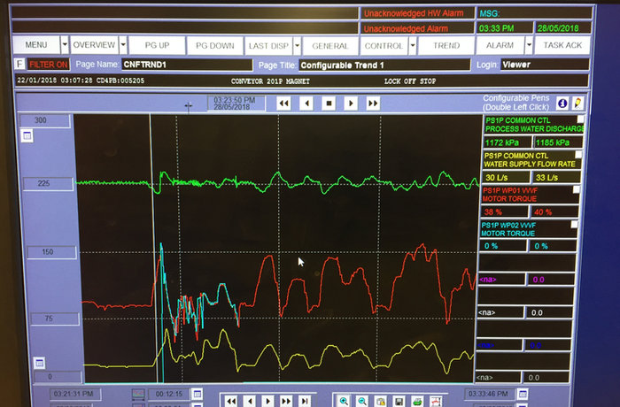Click the zoom out magnifier icon
This screenshot has width=620, height=407.
(361, 401)
